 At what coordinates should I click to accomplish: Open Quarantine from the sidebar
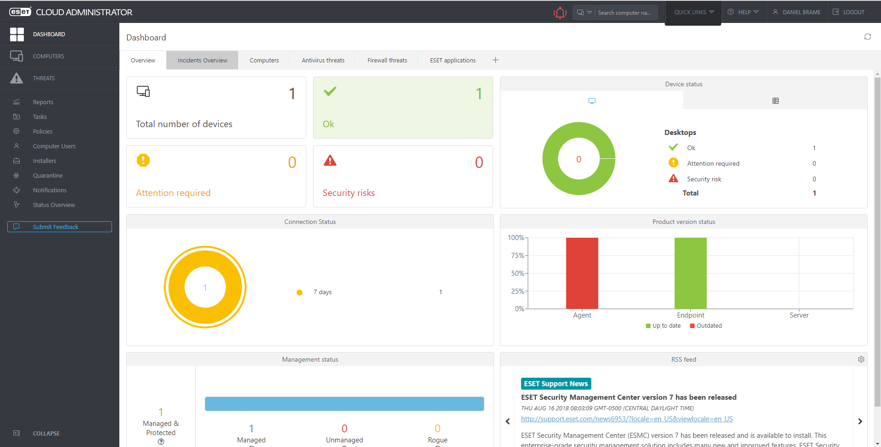pos(48,175)
